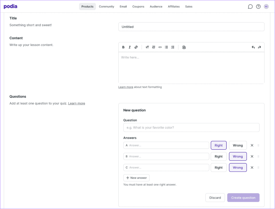Image resolution: width=275 pixels, height=209 pixels.
Task: Mark answer B as Right
Action: point(219,156)
